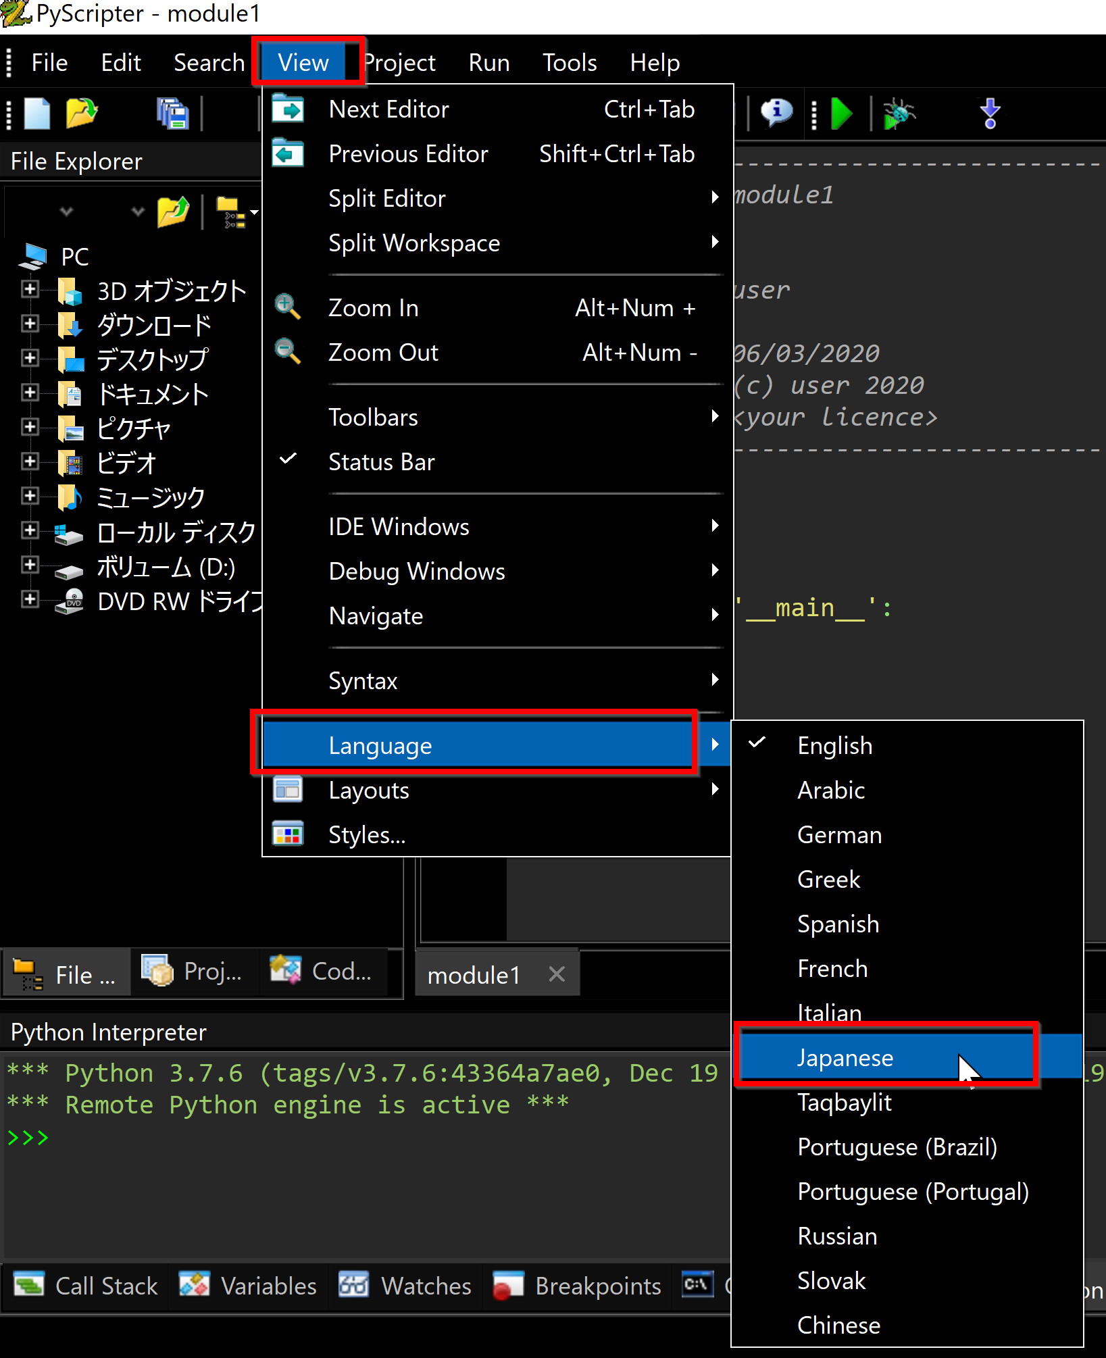Select ボリューム (D:) drive in tree
Viewport: 1106px width, 1358px height.
(x=166, y=567)
